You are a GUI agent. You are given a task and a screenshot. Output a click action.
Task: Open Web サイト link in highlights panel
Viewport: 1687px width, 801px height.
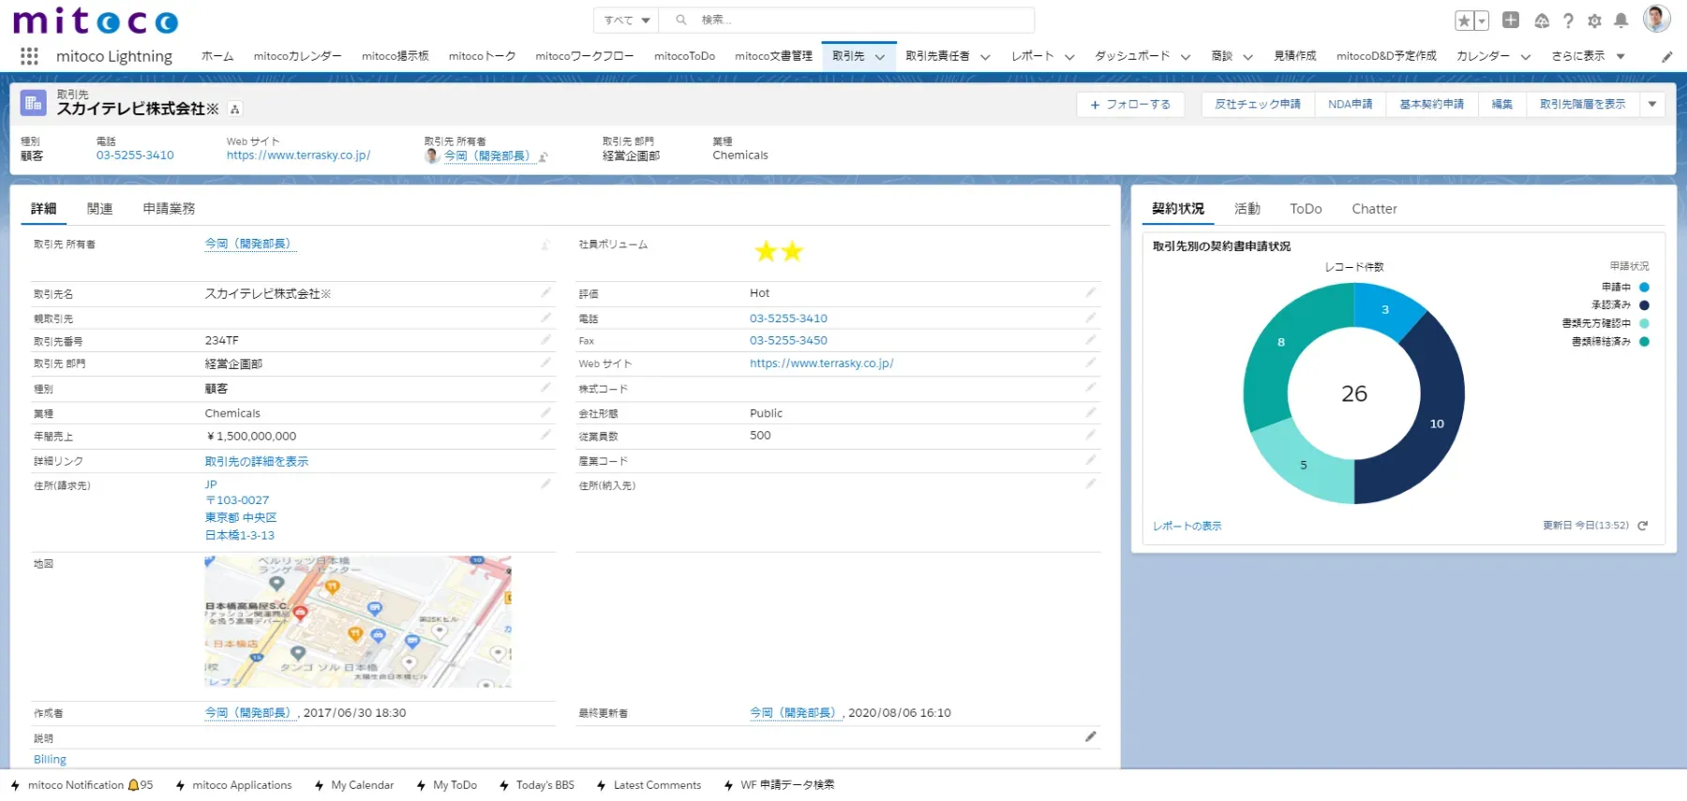[298, 156]
